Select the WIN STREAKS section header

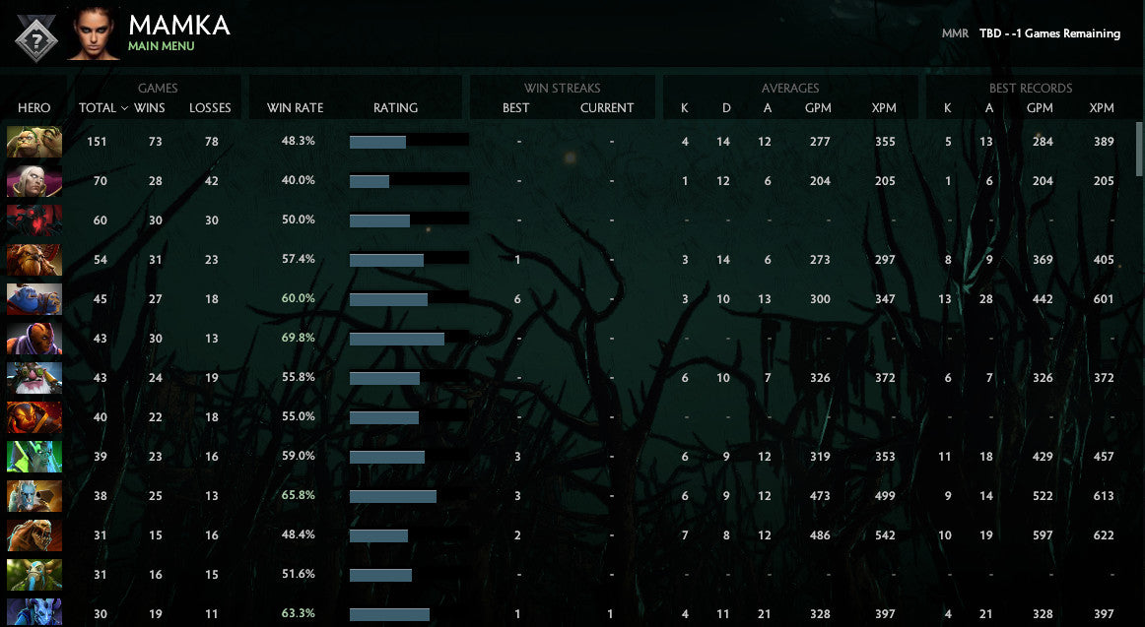coord(562,88)
